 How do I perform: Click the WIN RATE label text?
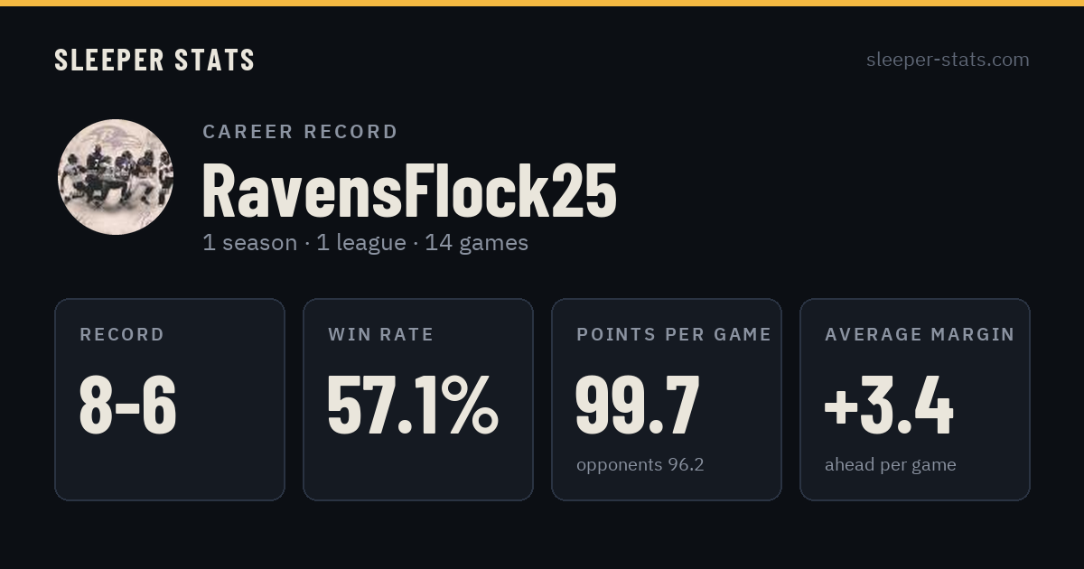(380, 335)
